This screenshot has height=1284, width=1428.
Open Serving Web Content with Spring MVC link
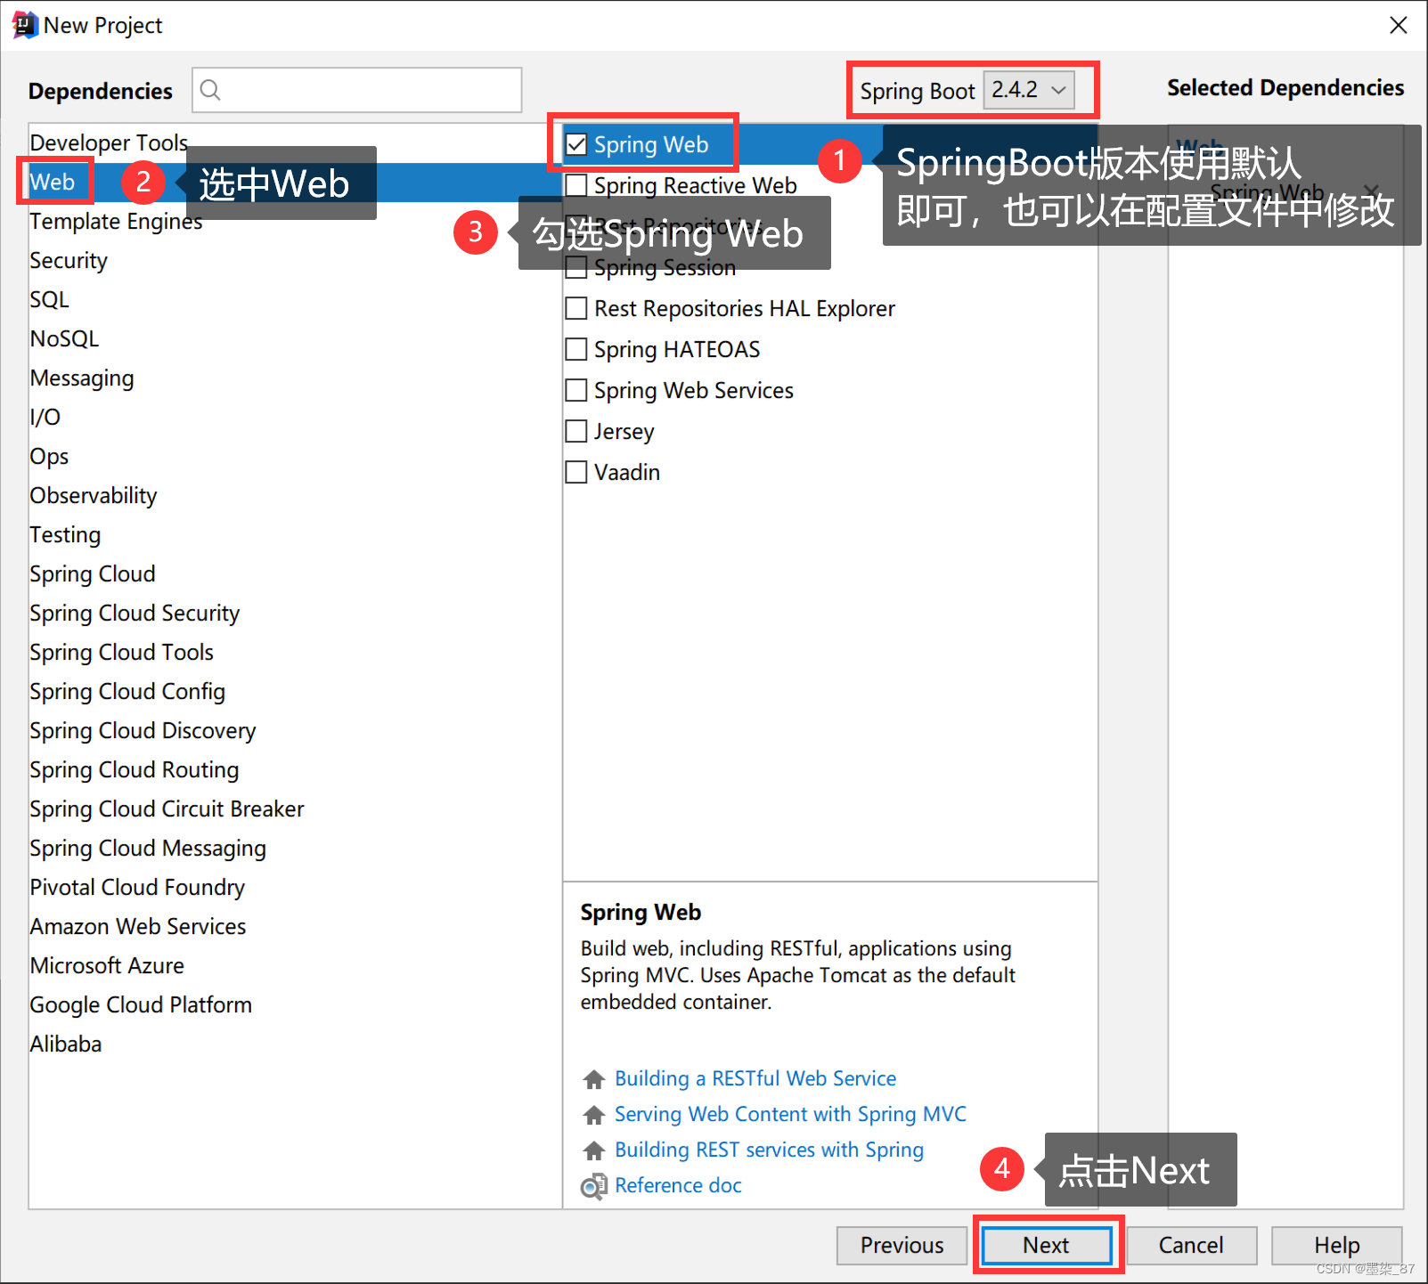pyautogui.click(x=790, y=1114)
